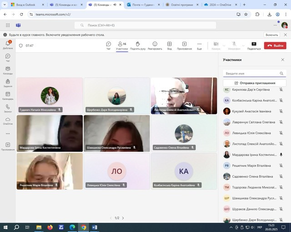Image resolution: width=291 pixels, height=232 pixels.
Task: Close the participants panel
Action: pos(283,60)
